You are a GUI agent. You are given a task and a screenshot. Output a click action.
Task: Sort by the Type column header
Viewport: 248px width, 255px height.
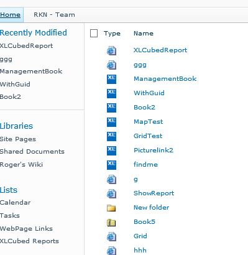(x=112, y=34)
